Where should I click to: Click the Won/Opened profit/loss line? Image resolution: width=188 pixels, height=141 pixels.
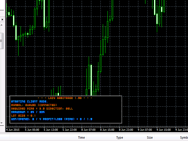click(51, 119)
